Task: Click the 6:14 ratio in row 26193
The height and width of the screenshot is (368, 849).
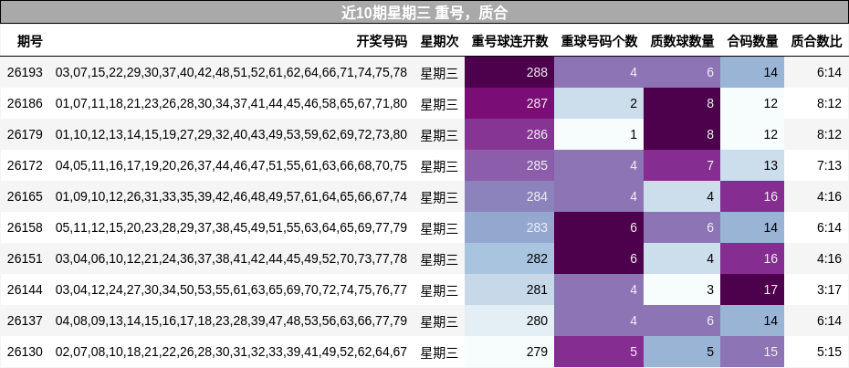Action: click(830, 72)
